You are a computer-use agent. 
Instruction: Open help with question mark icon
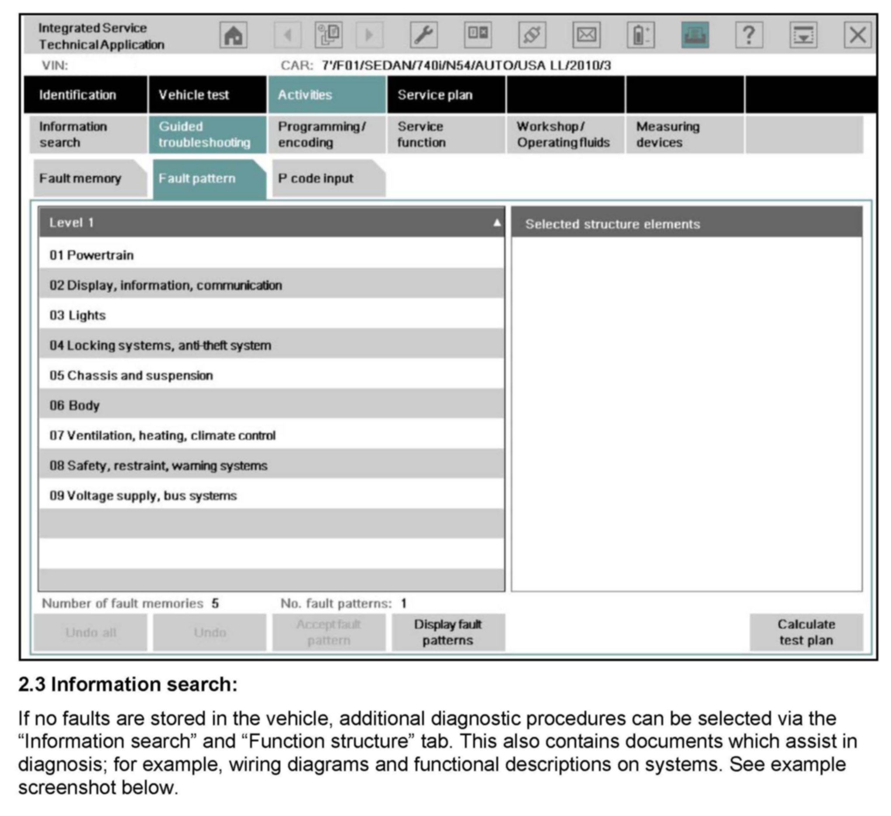tap(749, 34)
